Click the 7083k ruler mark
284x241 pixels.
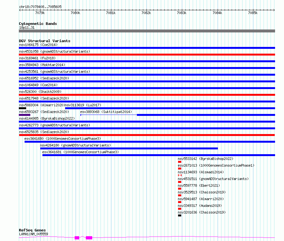pos(182,13)
